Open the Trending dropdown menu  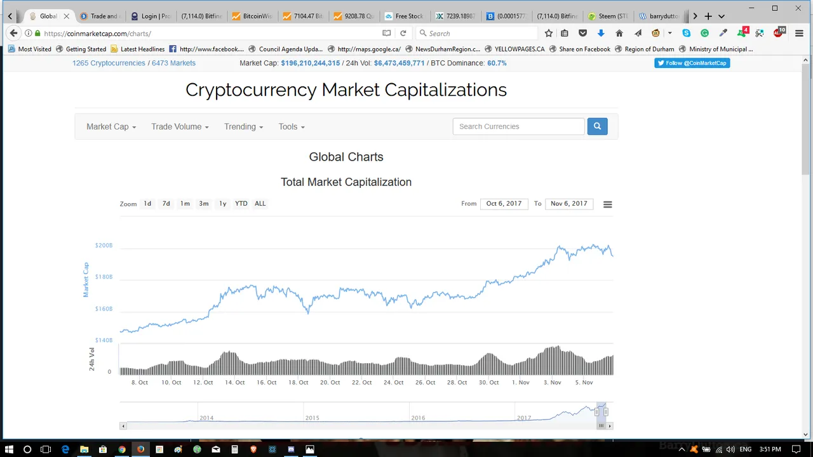coord(243,127)
